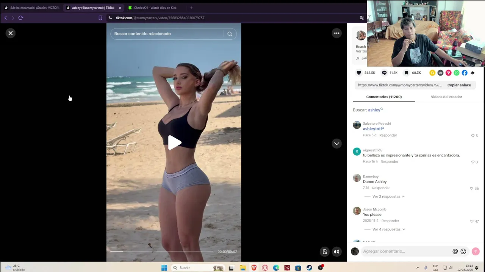Image resolution: width=485 pixels, height=272 pixels.
Task: Open Jason Mccomb's profile name
Action: click(374, 209)
